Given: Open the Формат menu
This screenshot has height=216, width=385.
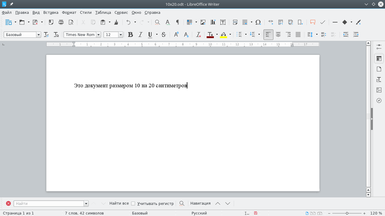Looking at the screenshot, I should (69, 13).
